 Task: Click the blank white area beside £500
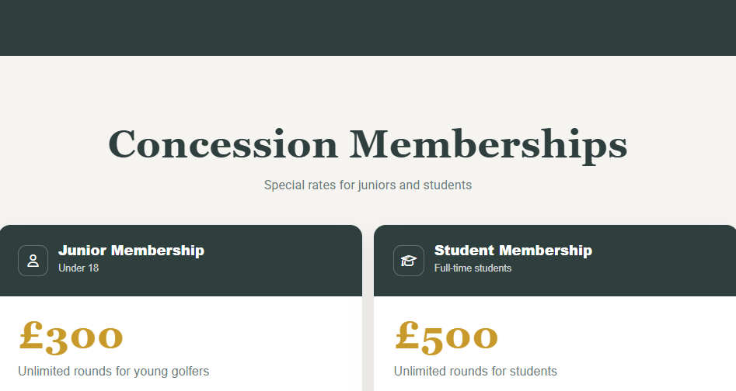pyautogui.click(x=622, y=335)
